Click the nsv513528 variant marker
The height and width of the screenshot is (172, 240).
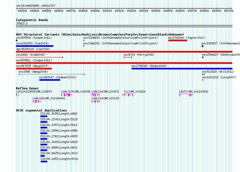(203, 74)
